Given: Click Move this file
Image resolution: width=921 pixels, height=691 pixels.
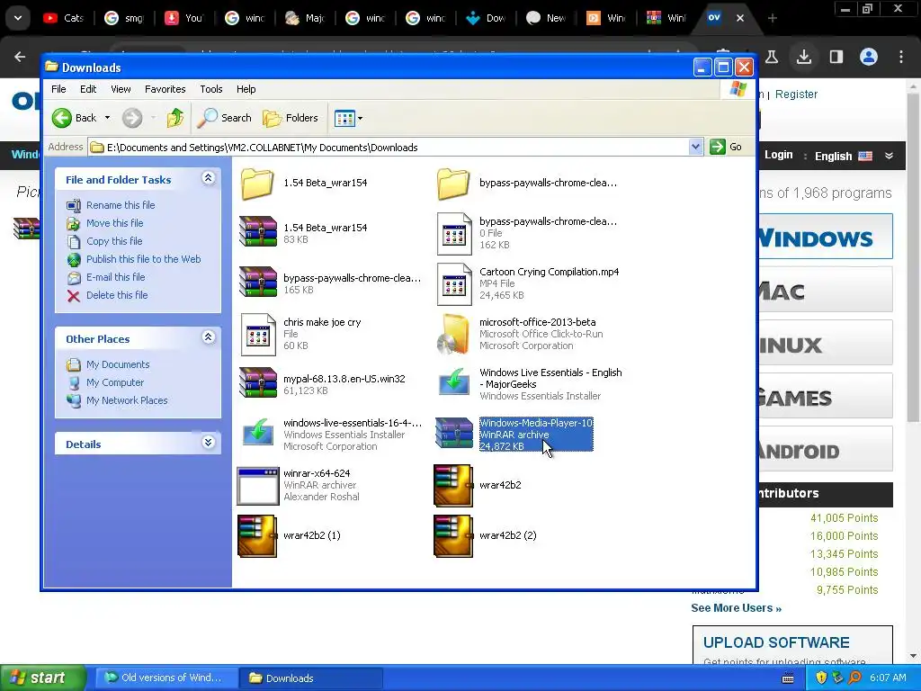Looking at the screenshot, I should pos(114,223).
